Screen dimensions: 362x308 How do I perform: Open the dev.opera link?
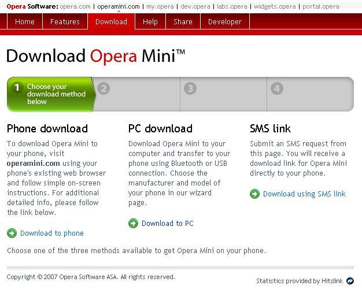point(195,6)
